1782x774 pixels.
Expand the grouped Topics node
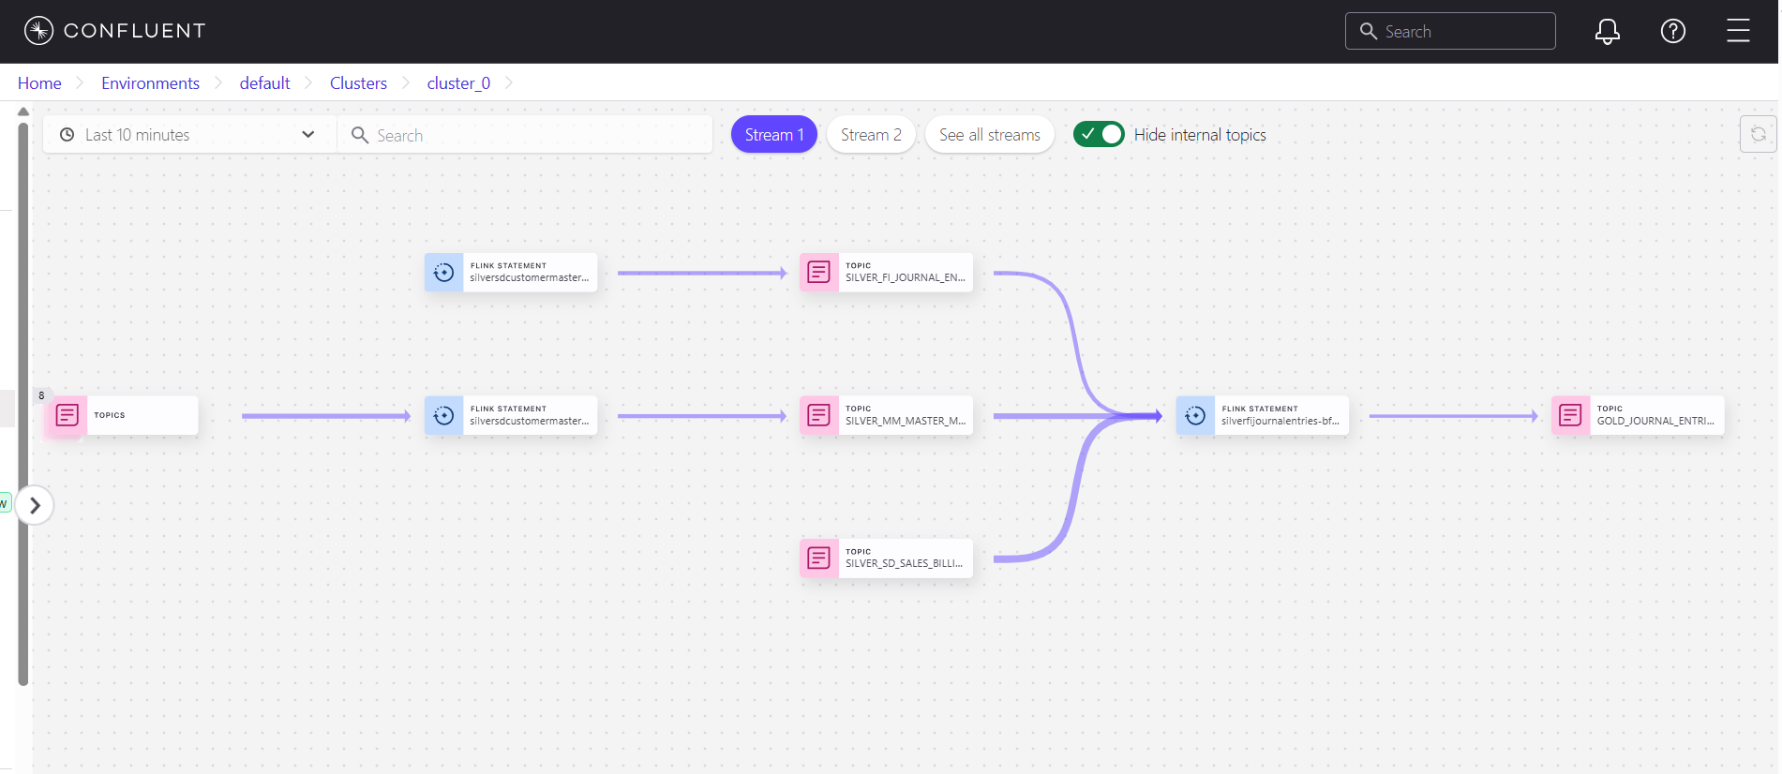point(67,415)
